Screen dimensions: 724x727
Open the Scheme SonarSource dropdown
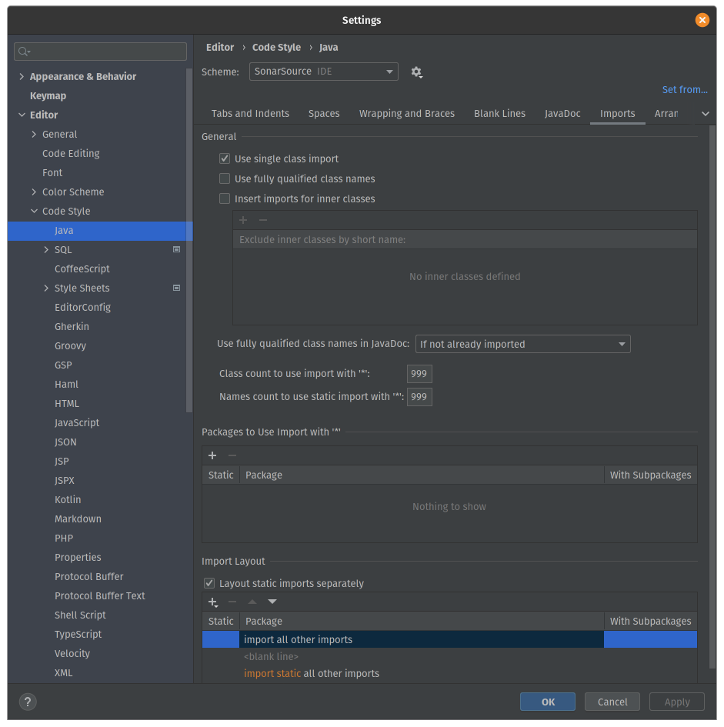point(323,72)
